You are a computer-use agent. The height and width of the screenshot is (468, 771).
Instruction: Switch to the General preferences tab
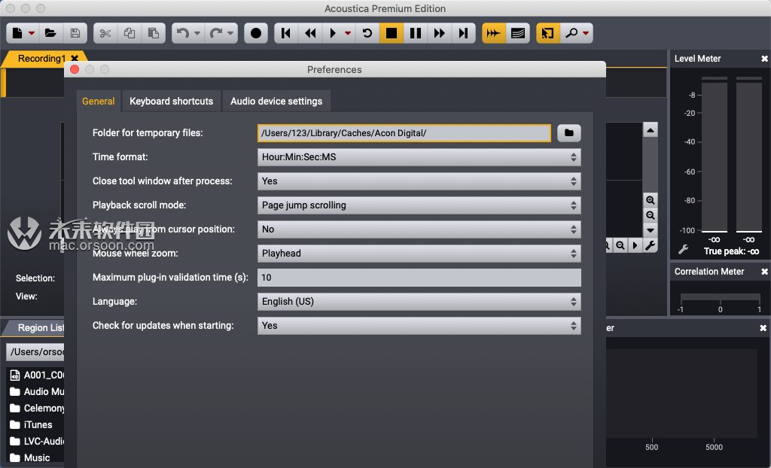coord(99,102)
